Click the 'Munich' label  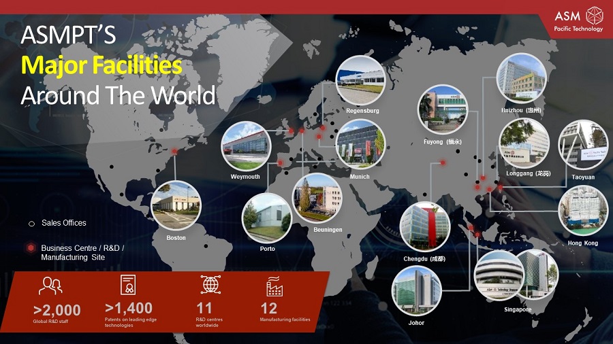pyautogui.click(x=360, y=177)
